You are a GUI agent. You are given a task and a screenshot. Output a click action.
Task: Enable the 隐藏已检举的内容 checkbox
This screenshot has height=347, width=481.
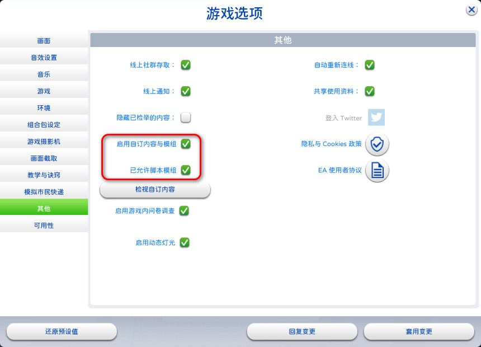point(186,118)
